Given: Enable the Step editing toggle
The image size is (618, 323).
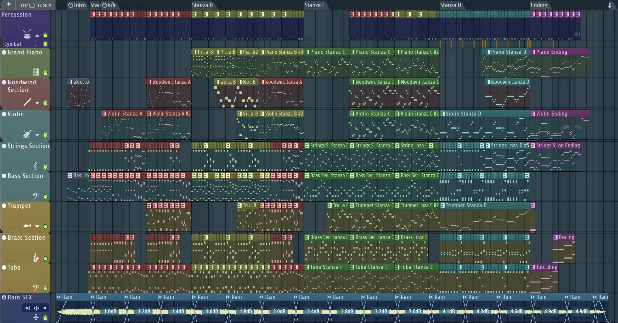Looking at the screenshot, I should coord(32,5).
